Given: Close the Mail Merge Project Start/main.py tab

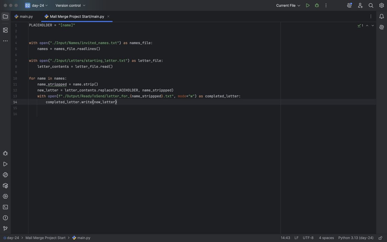Looking at the screenshot, I should click(108, 16).
